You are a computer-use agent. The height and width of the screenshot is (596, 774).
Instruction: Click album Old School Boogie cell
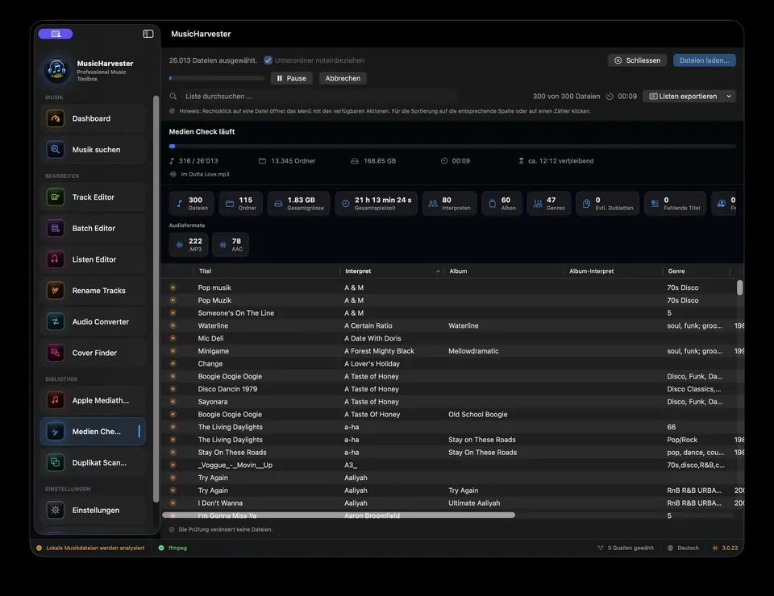tap(478, 414)
